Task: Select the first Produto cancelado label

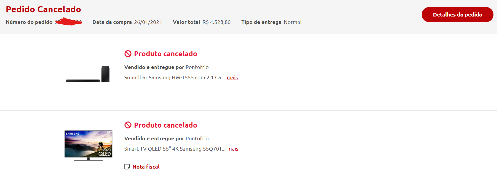Action: 166,54
